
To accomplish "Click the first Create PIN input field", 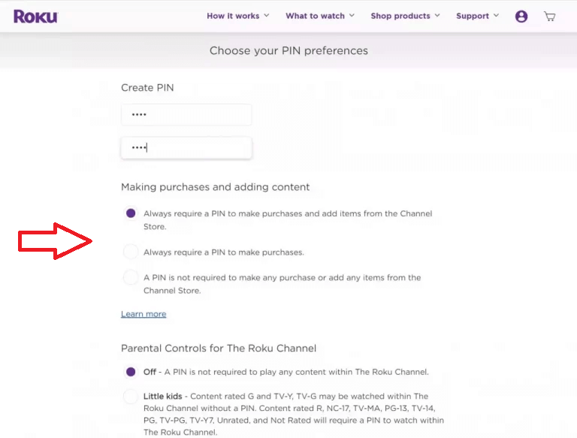I will 186,115.
